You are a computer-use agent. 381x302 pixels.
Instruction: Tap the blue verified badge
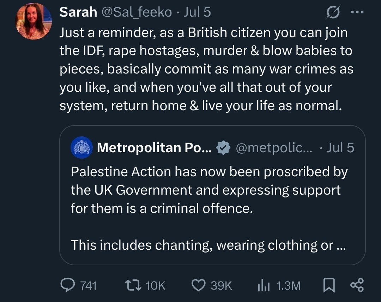pyautogui.click(x=223, y=148)
